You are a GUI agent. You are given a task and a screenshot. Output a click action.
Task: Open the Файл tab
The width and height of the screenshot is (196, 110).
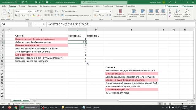(4, 6)
